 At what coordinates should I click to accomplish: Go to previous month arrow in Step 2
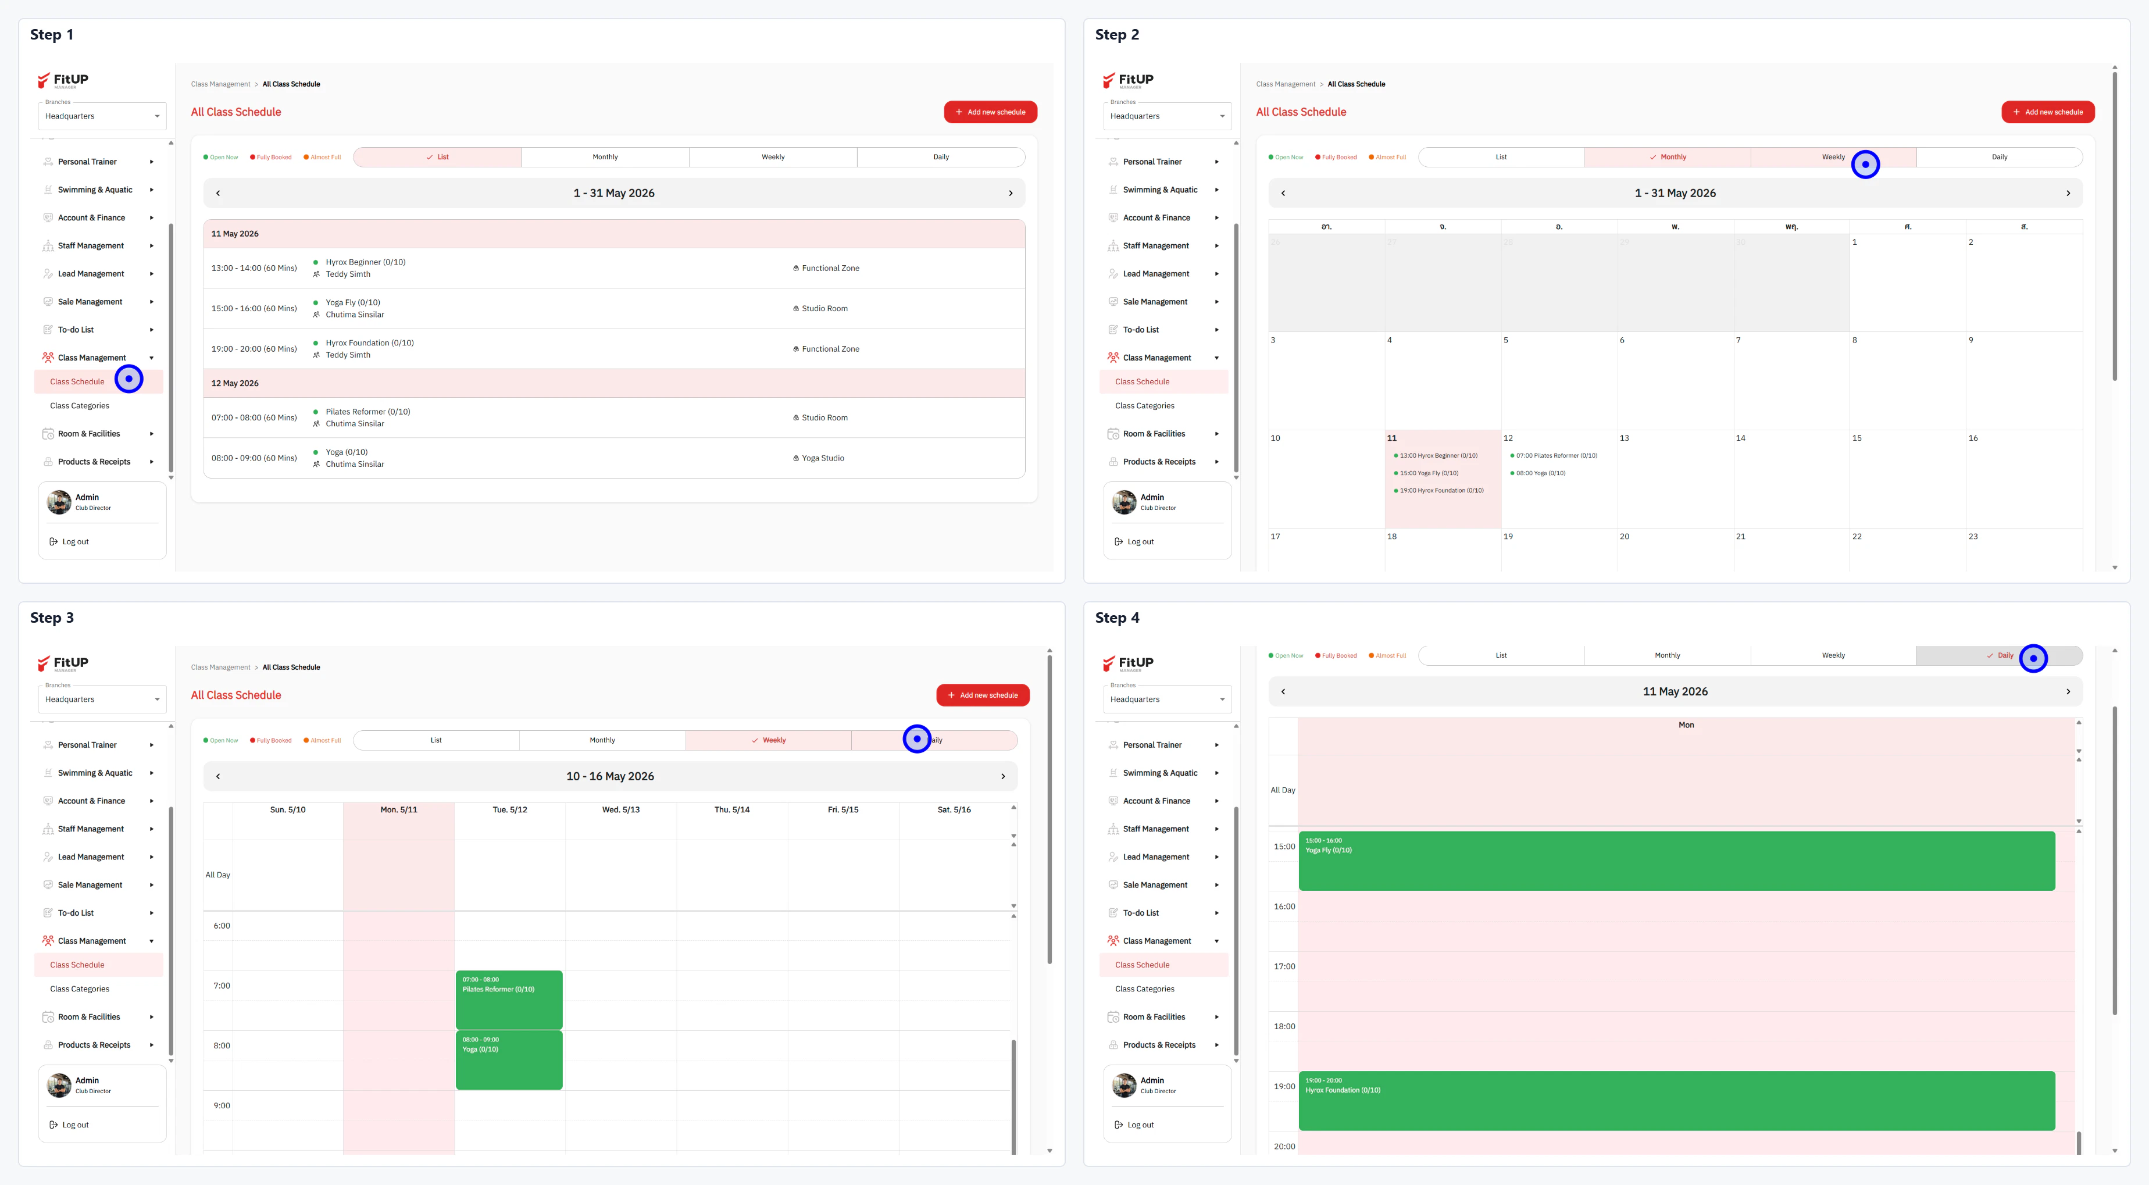tap(1283, 193)
